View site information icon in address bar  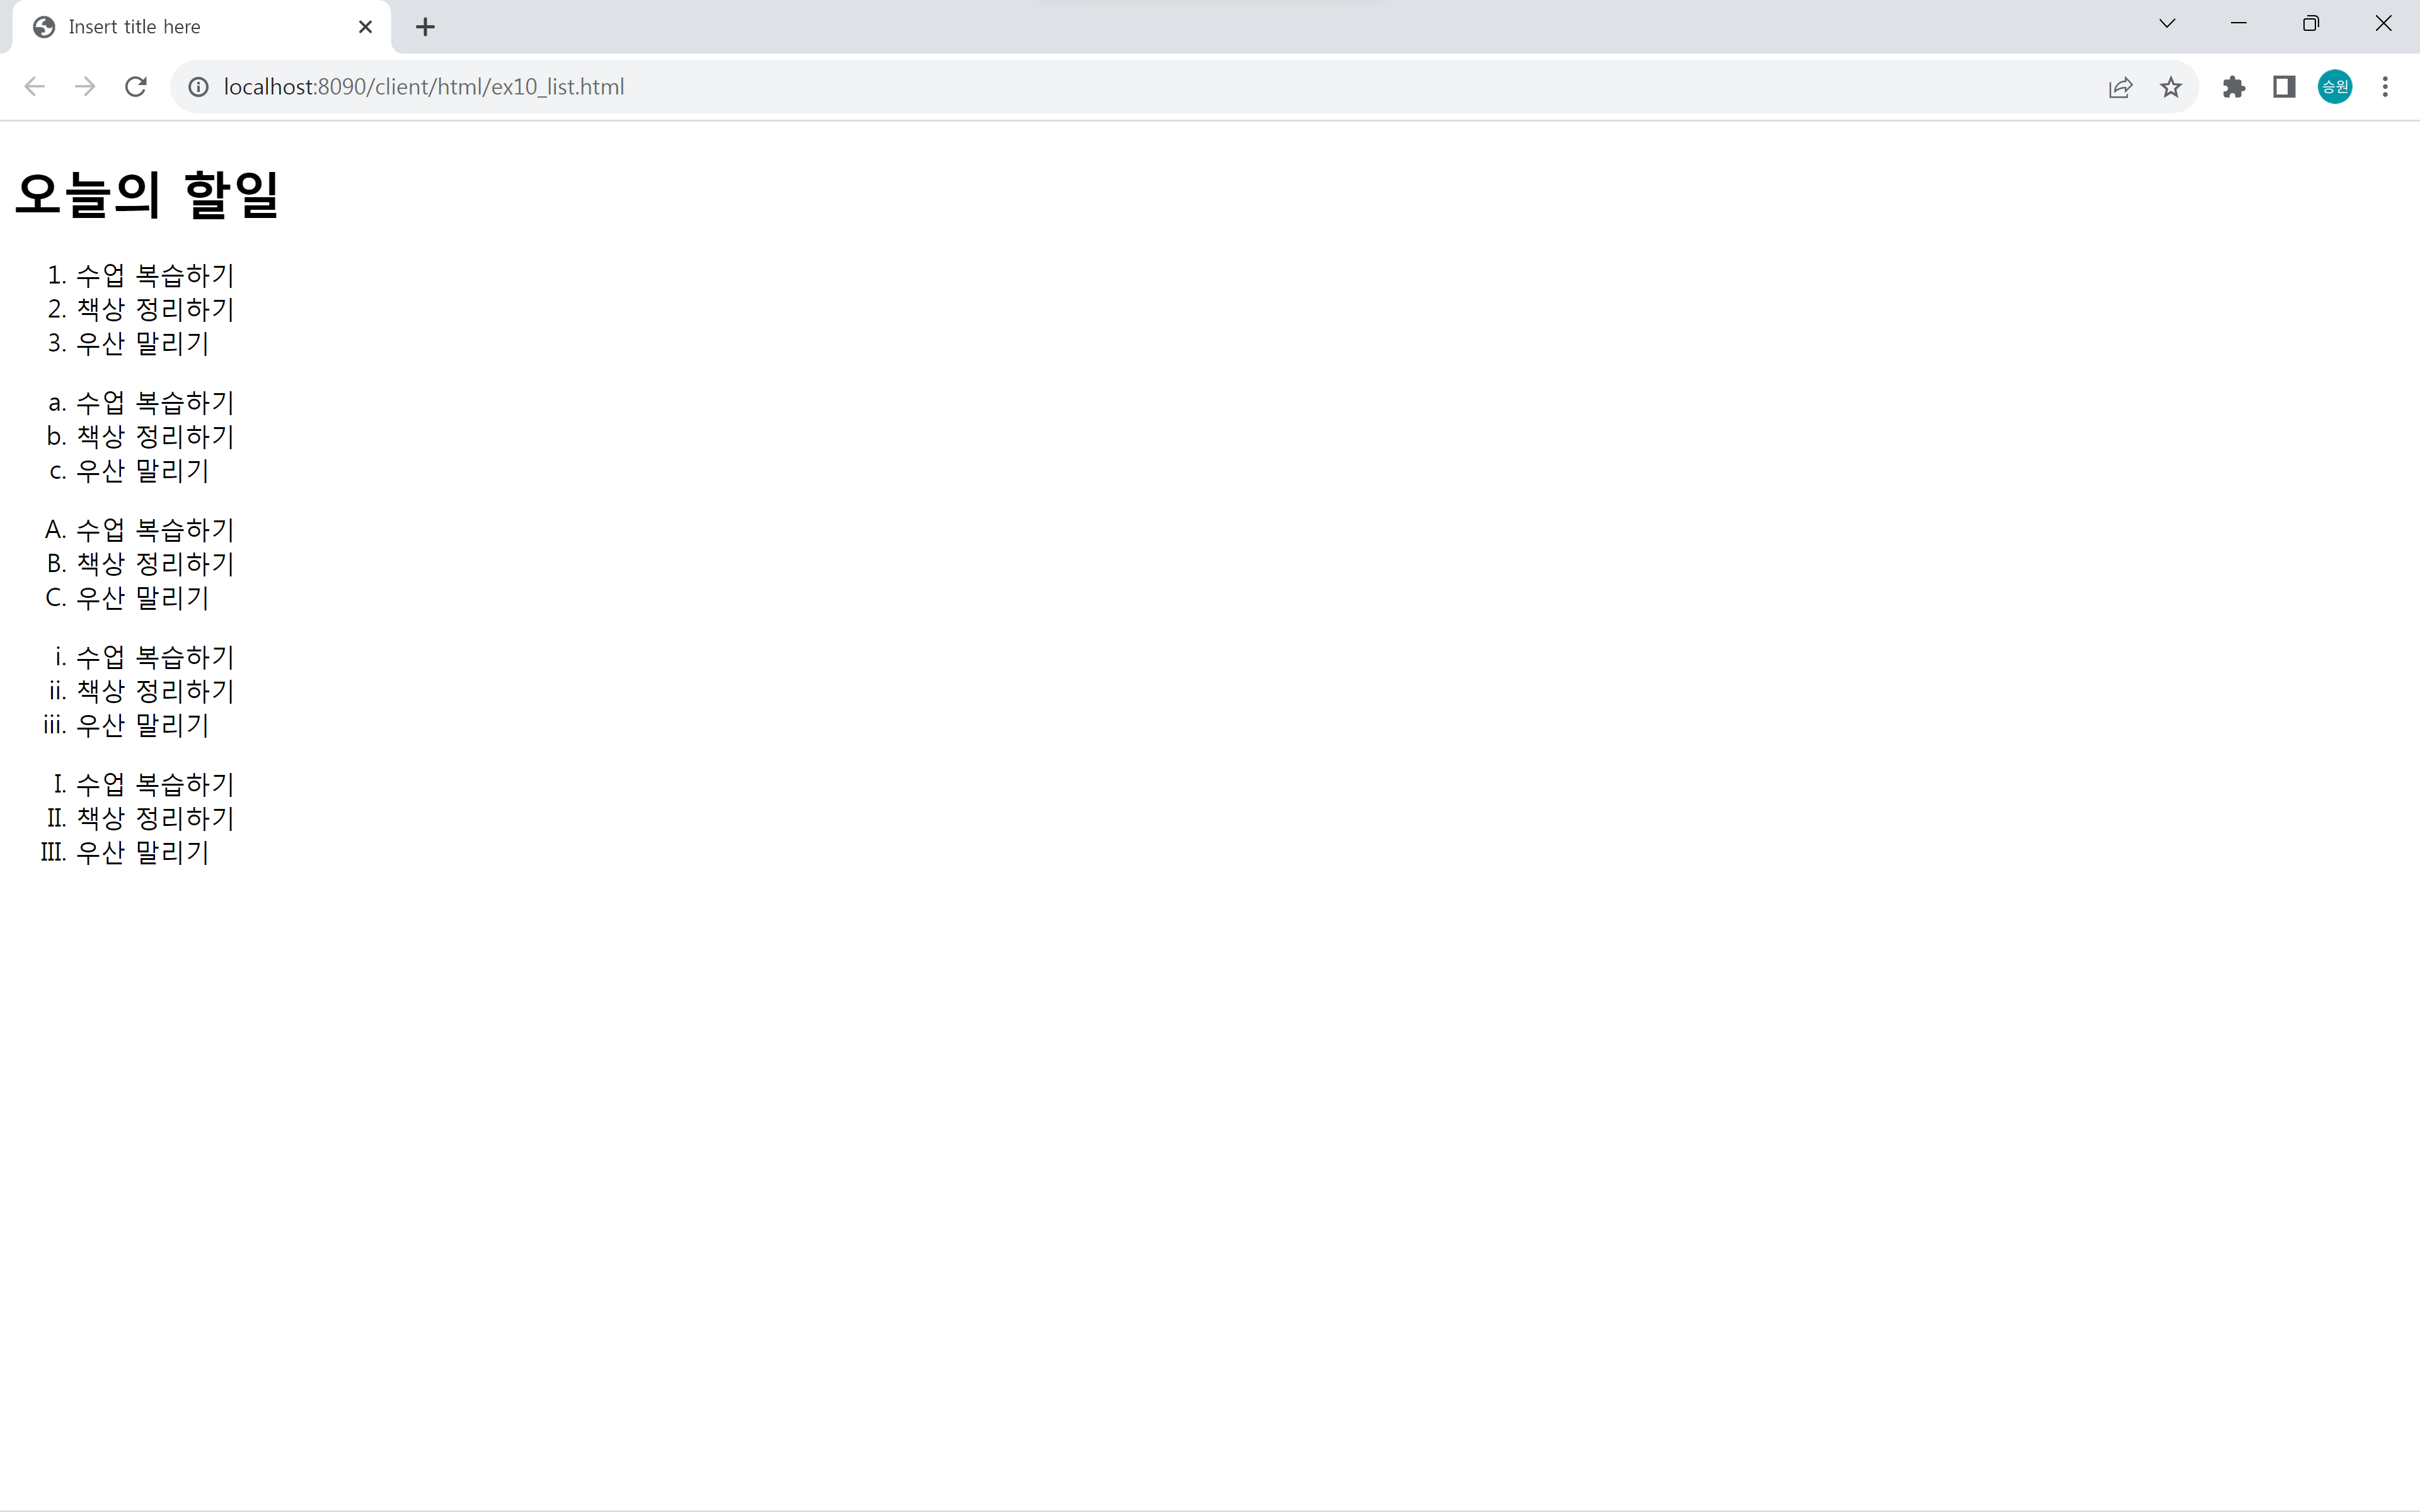click(x=198, y=87)
